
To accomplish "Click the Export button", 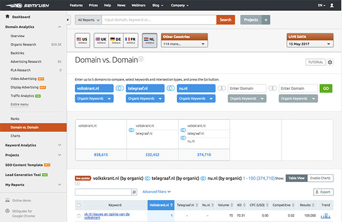I will (x=323, y=192).
